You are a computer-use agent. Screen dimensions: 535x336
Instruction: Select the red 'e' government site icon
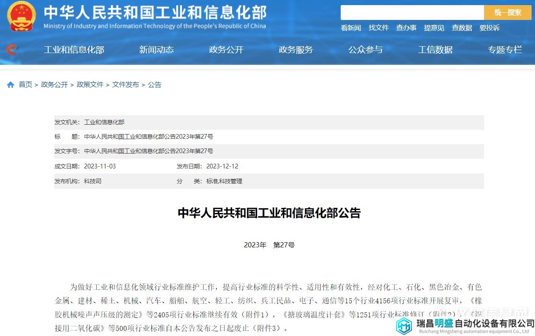click(12, 50)
